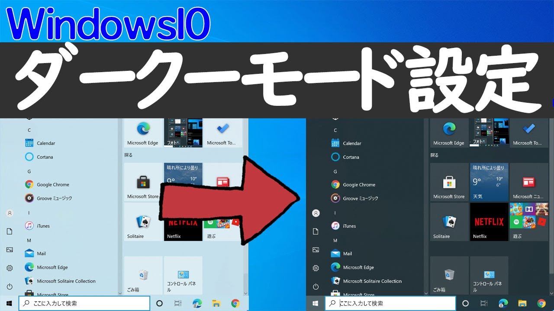Open the フォト tile in the light Start menu

point(183,133)
